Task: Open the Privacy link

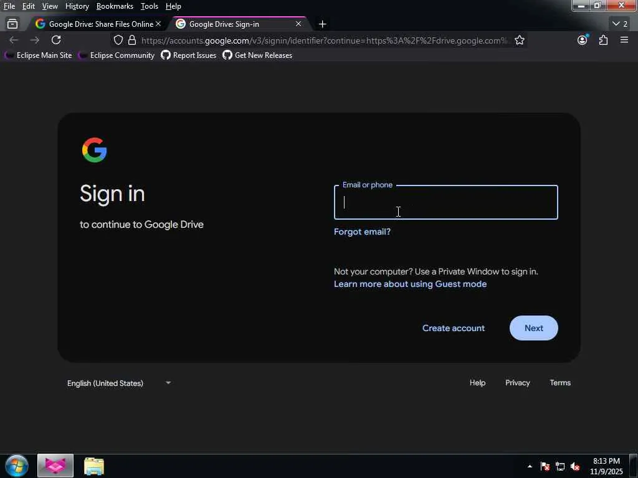Action: click(517, 383)
